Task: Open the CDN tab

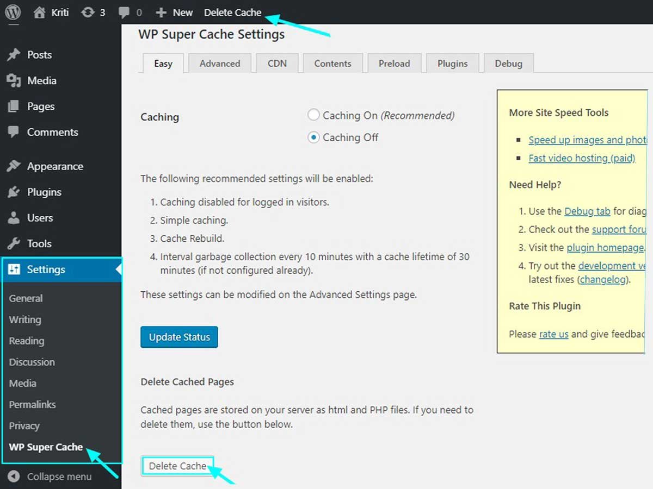Action: (277, 63)
